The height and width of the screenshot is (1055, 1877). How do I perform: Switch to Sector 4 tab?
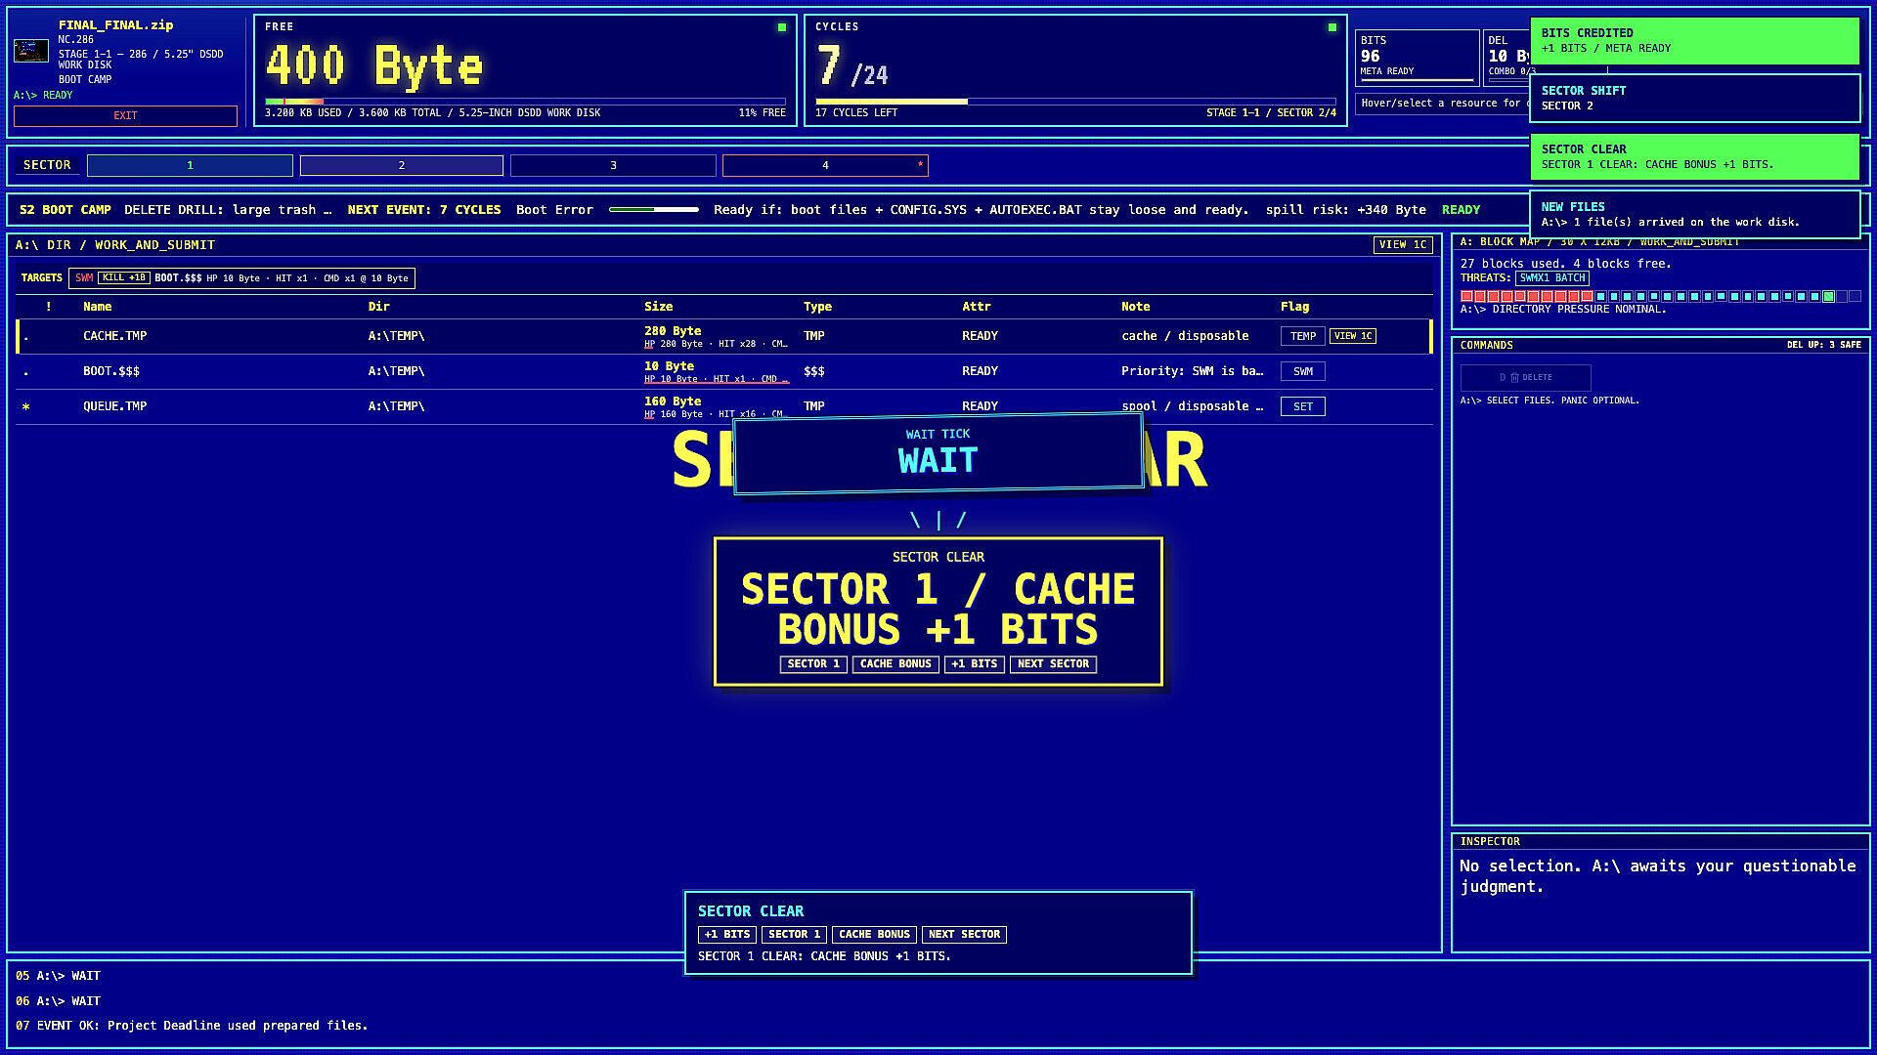click(825, 166)
